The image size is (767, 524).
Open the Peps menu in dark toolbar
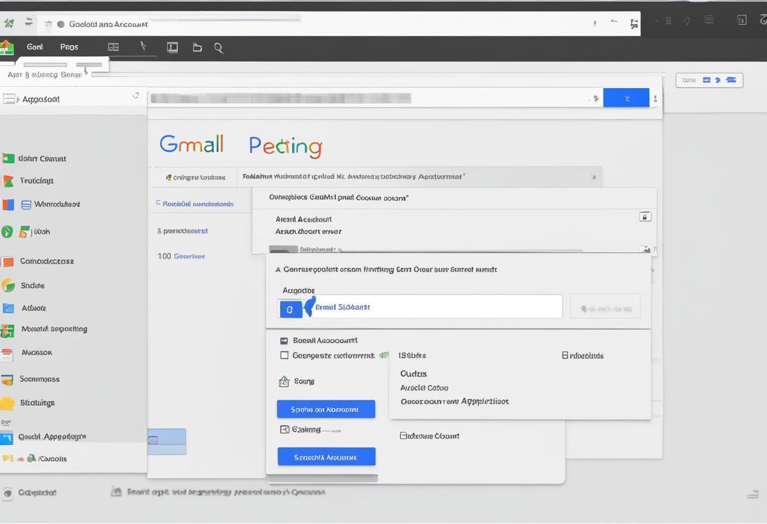coord(69,47)
